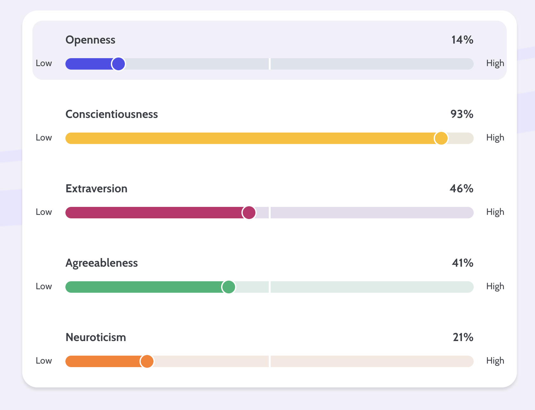Select the Conscientiousness trait heading
535x410 pixels.
[x=112, y=114]
